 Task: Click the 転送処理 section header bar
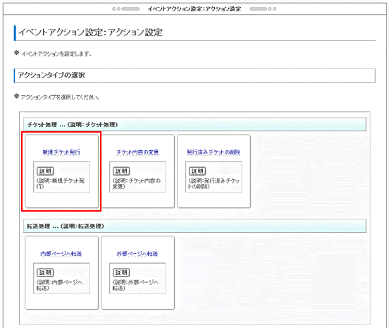click(x=194, y=226)
